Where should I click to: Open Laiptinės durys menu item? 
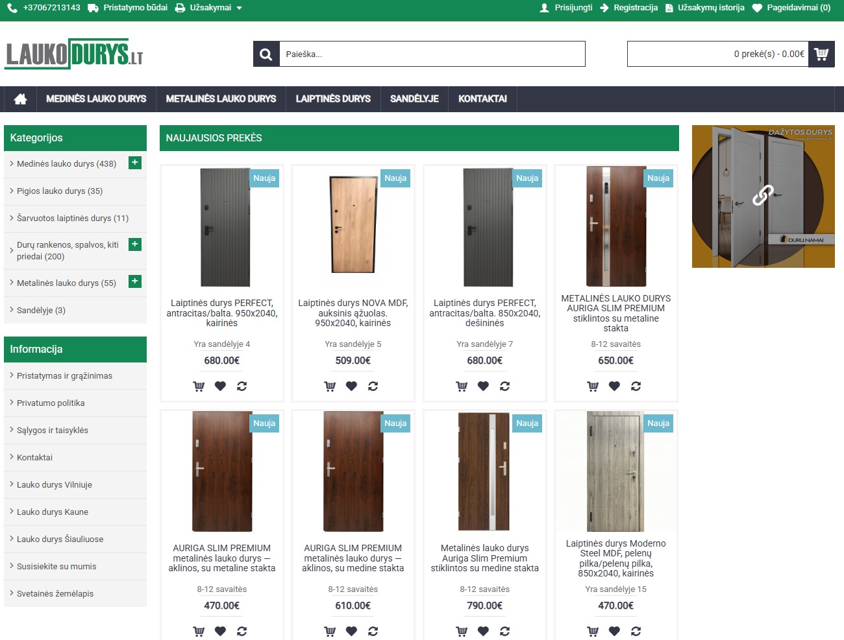pyautogui.click(x=333, y=99)
